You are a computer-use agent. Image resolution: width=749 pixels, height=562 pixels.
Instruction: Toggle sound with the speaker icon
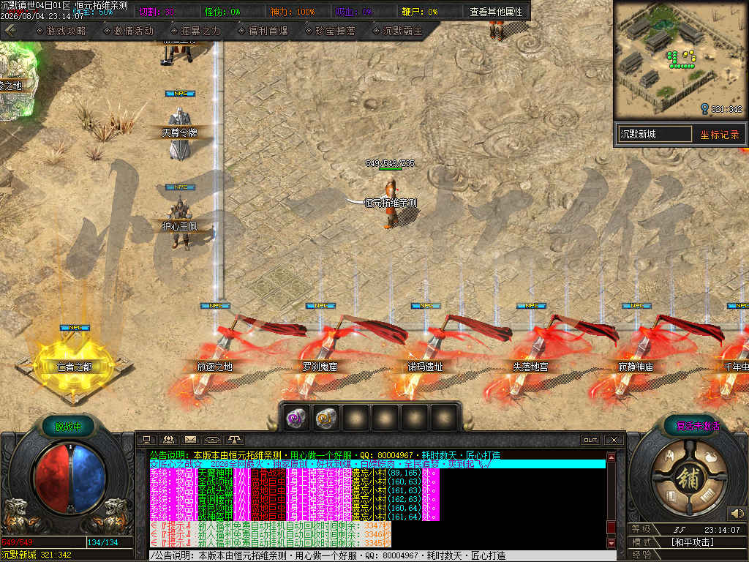click(x=736, y=514)
